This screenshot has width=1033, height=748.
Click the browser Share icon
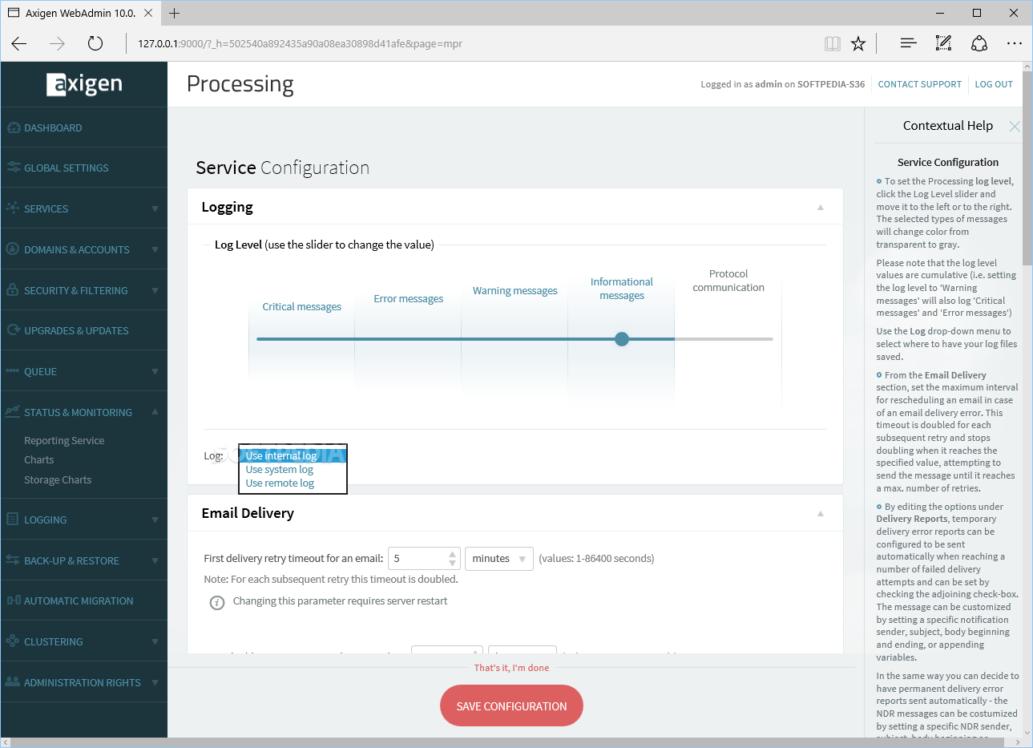pyautogui.click(x=979, y=43)
